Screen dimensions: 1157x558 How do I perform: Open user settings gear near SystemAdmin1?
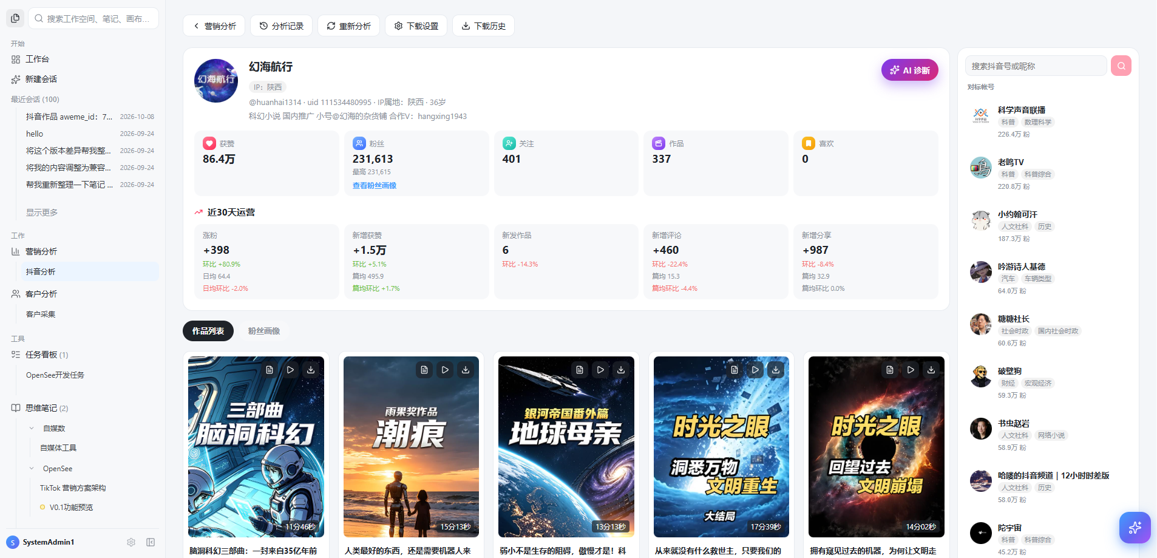click(x=131, y=542)
